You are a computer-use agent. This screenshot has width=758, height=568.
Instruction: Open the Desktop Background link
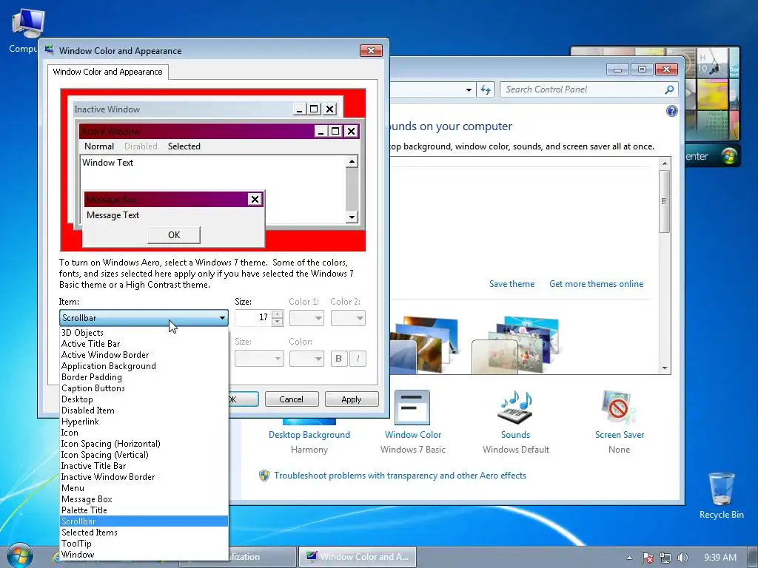click(309, 435)
